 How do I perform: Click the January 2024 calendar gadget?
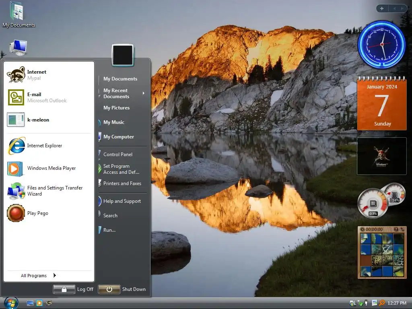pyautogui.click(x=382, y=103)
